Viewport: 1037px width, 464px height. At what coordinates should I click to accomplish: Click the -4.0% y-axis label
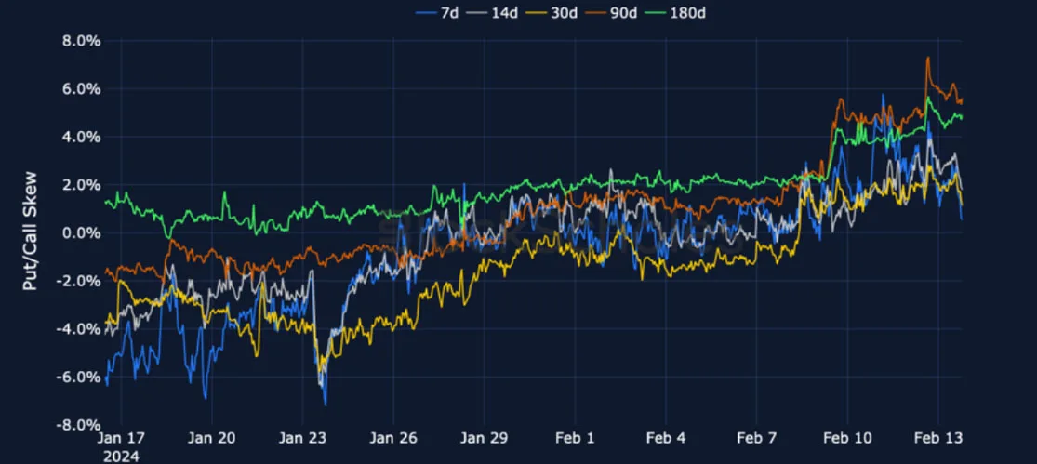[x=81, y=328]
